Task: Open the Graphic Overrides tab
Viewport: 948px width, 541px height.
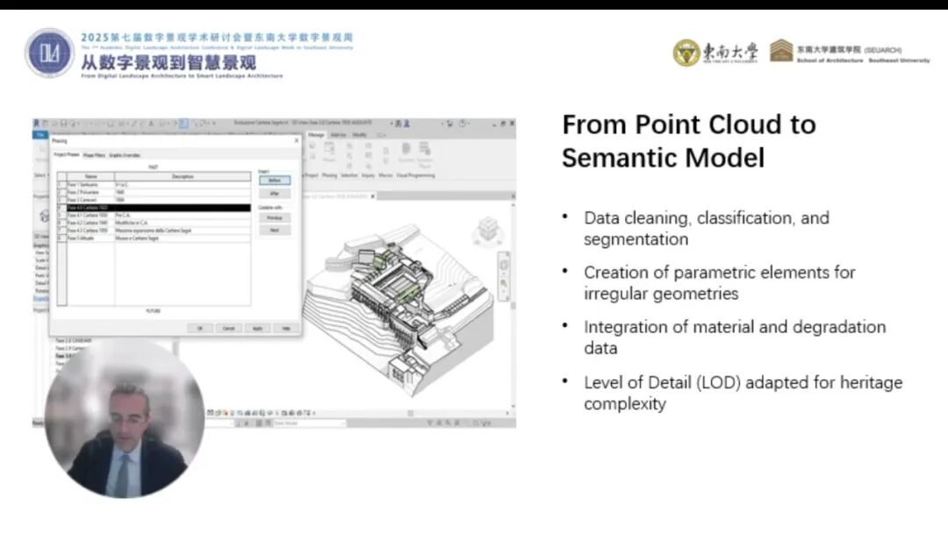Action: [125, 154]
